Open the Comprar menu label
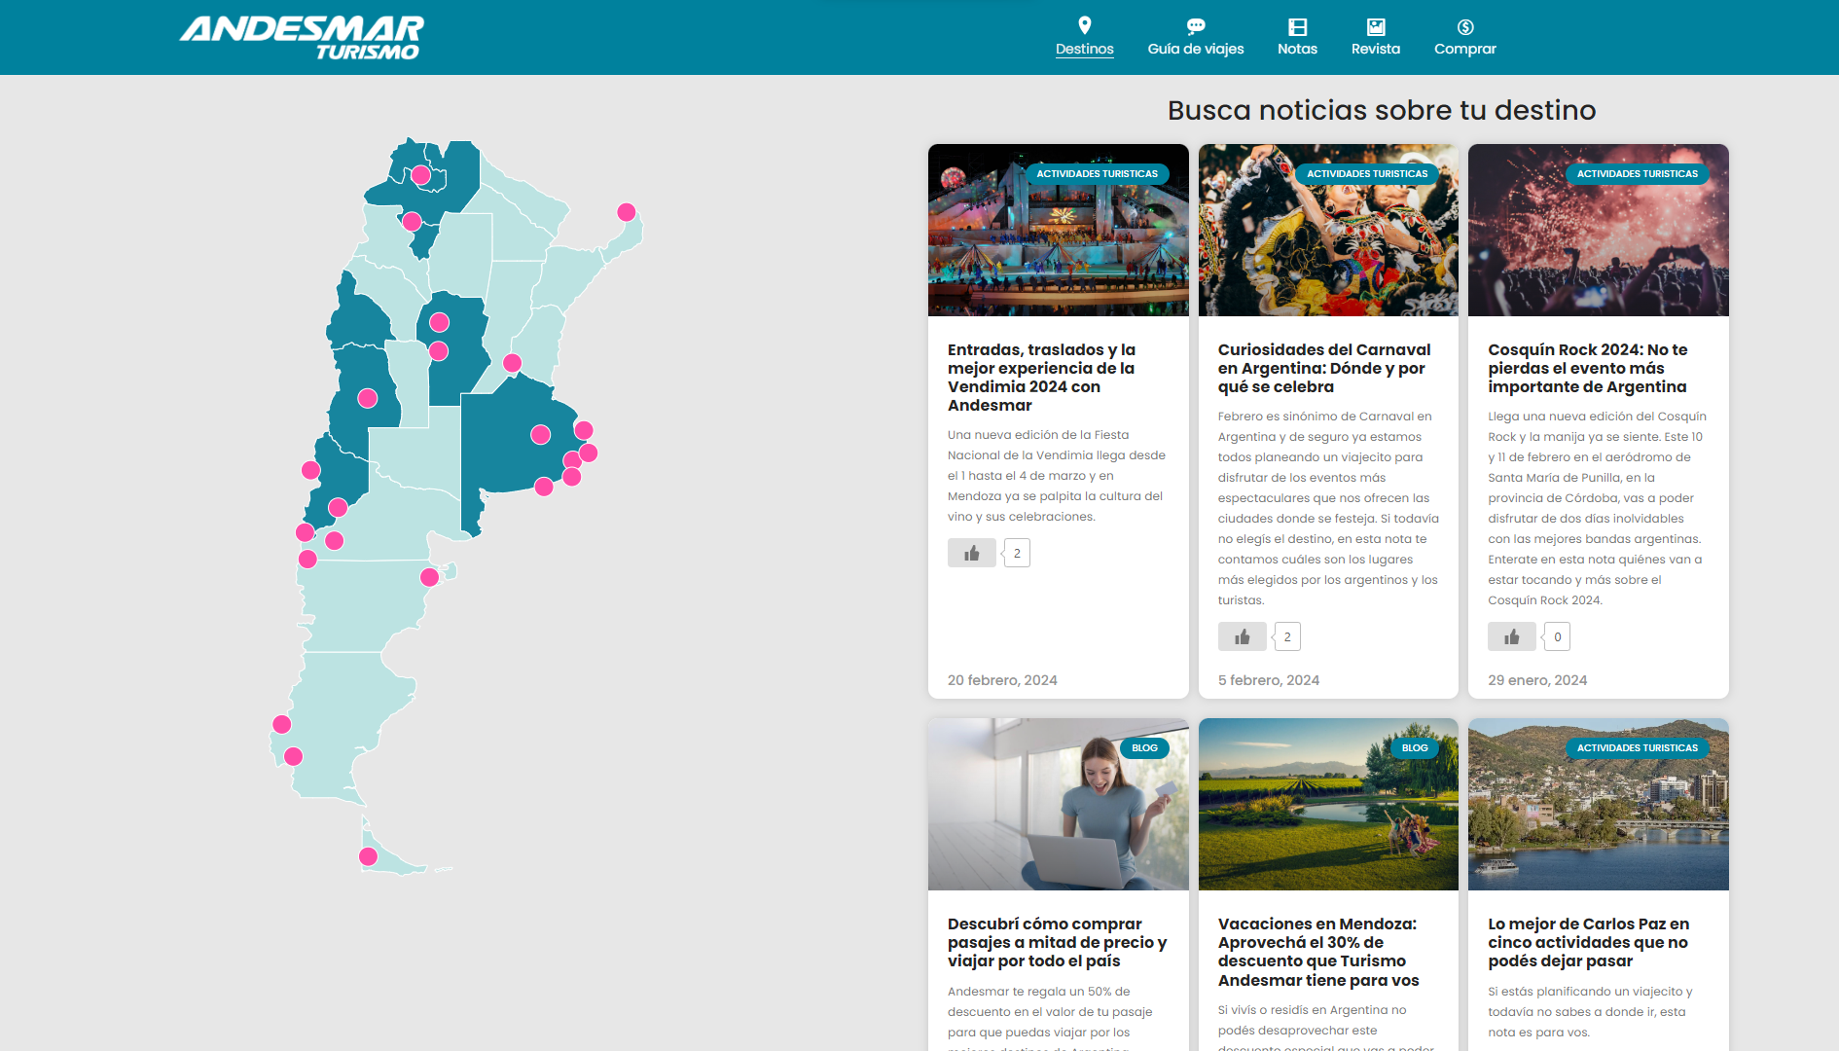This screenshot has height=1051, width=1839. 1464,49
